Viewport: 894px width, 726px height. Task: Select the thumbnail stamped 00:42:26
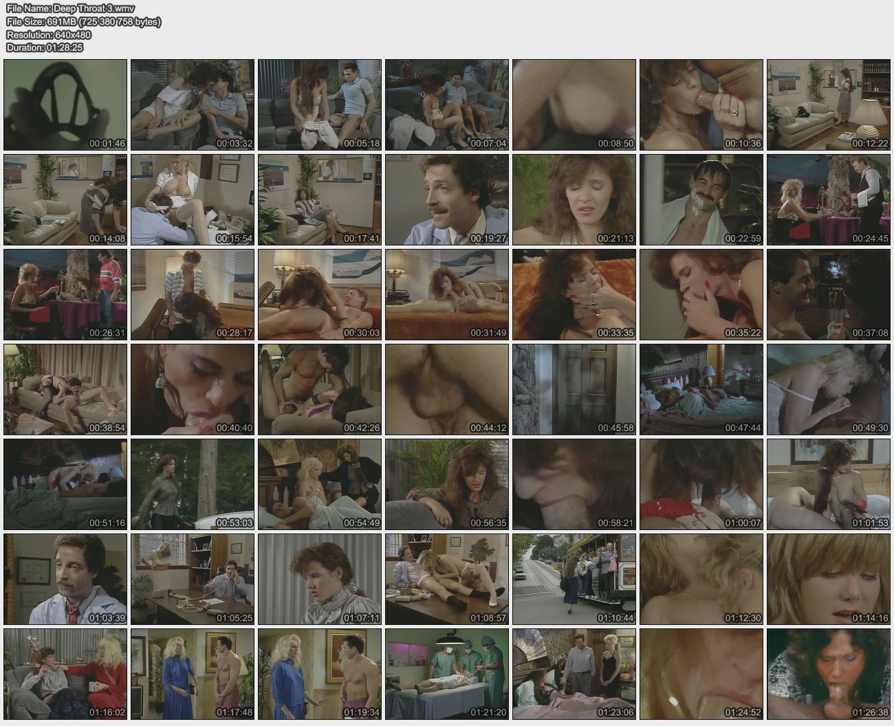(x=320, y=389)
